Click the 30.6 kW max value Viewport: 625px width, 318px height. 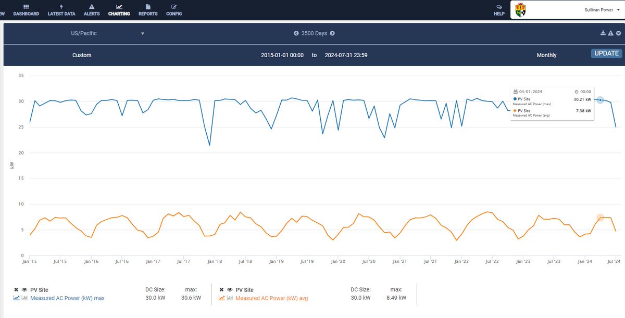coord(191,298)
